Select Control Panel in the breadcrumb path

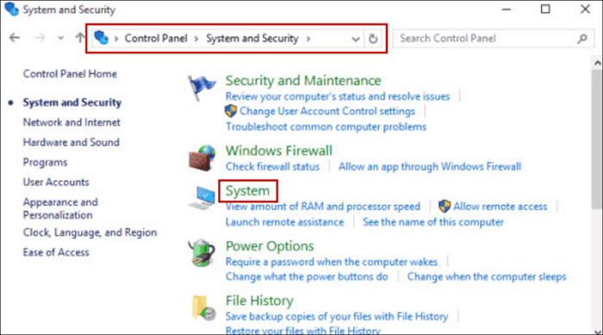(x=156, y=39)
